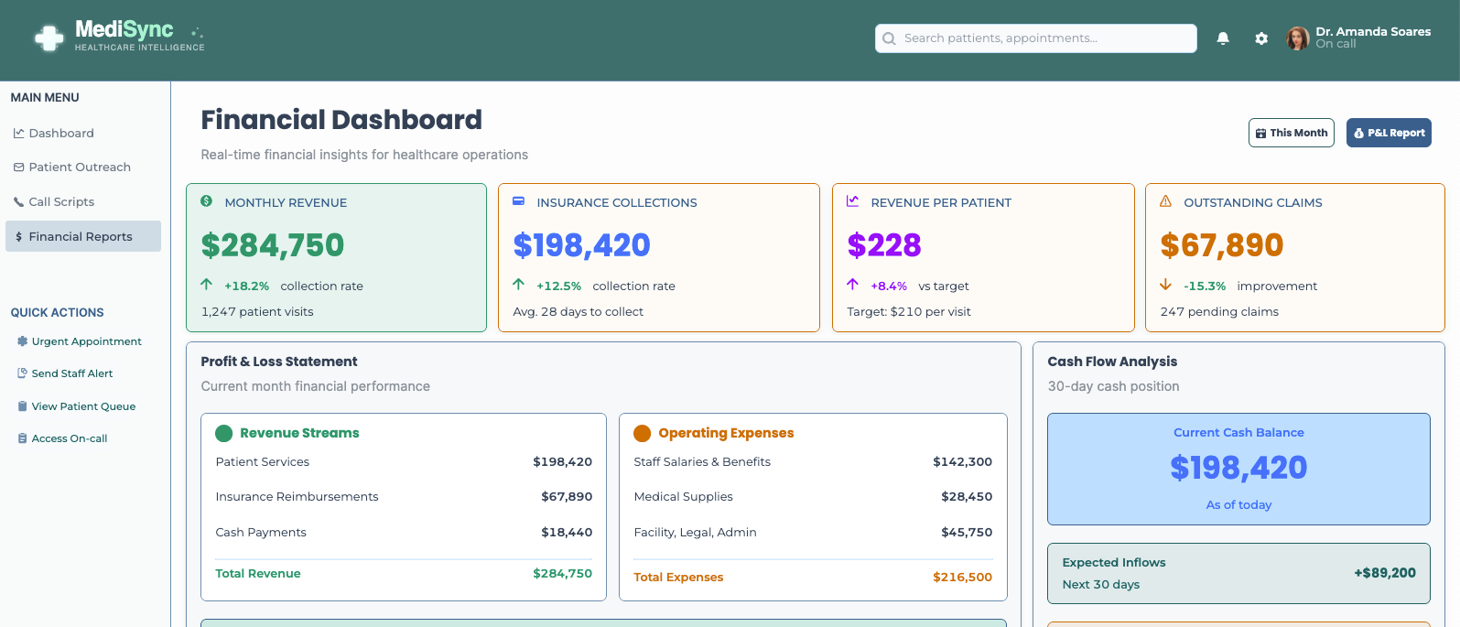This screenshot has height=627, width=1460.
Task: Click the P&L Report button
Action: (1389, 133)
